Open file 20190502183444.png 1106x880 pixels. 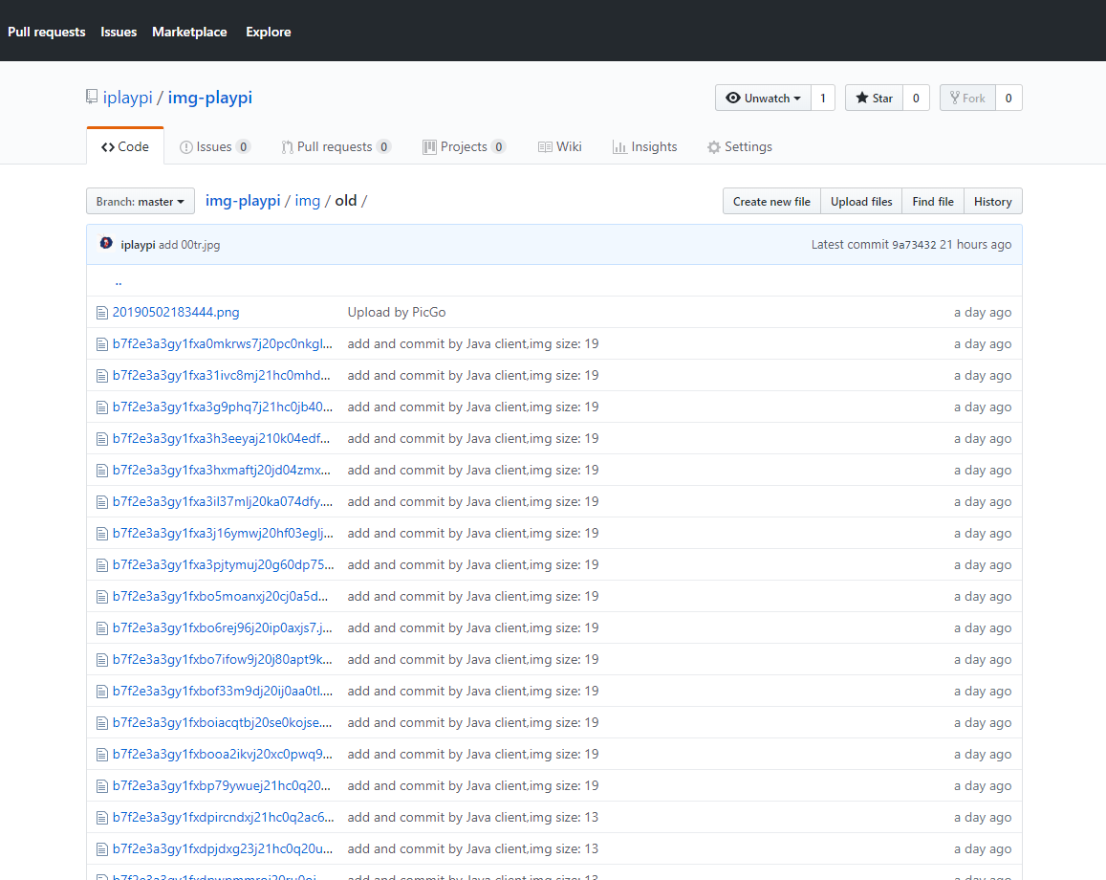click(176, 312)
